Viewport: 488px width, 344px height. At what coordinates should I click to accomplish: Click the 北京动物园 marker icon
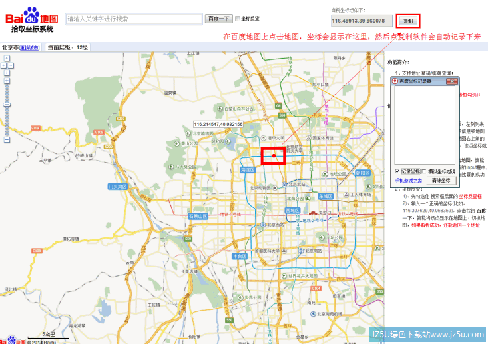coord(275,188)
